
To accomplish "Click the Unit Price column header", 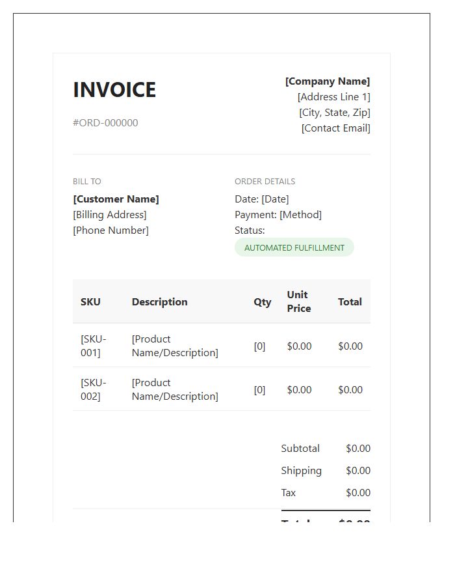I will (299, 301).
